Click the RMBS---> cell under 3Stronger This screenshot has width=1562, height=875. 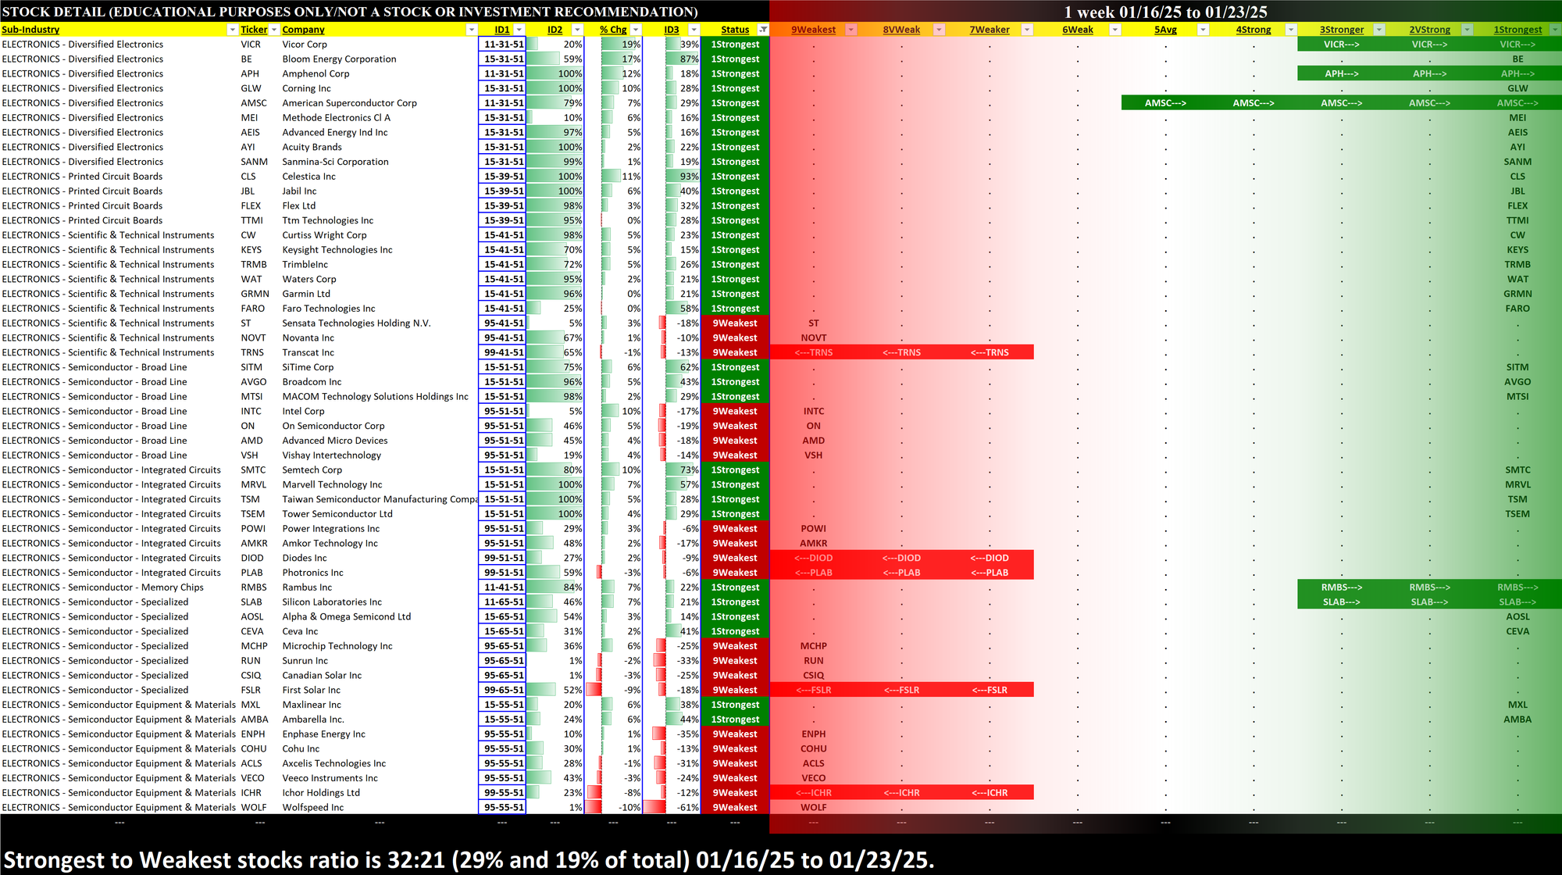coord(1341,587)
